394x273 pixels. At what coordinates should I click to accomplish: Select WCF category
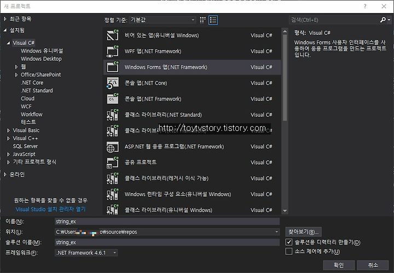(x=26, y=107)
